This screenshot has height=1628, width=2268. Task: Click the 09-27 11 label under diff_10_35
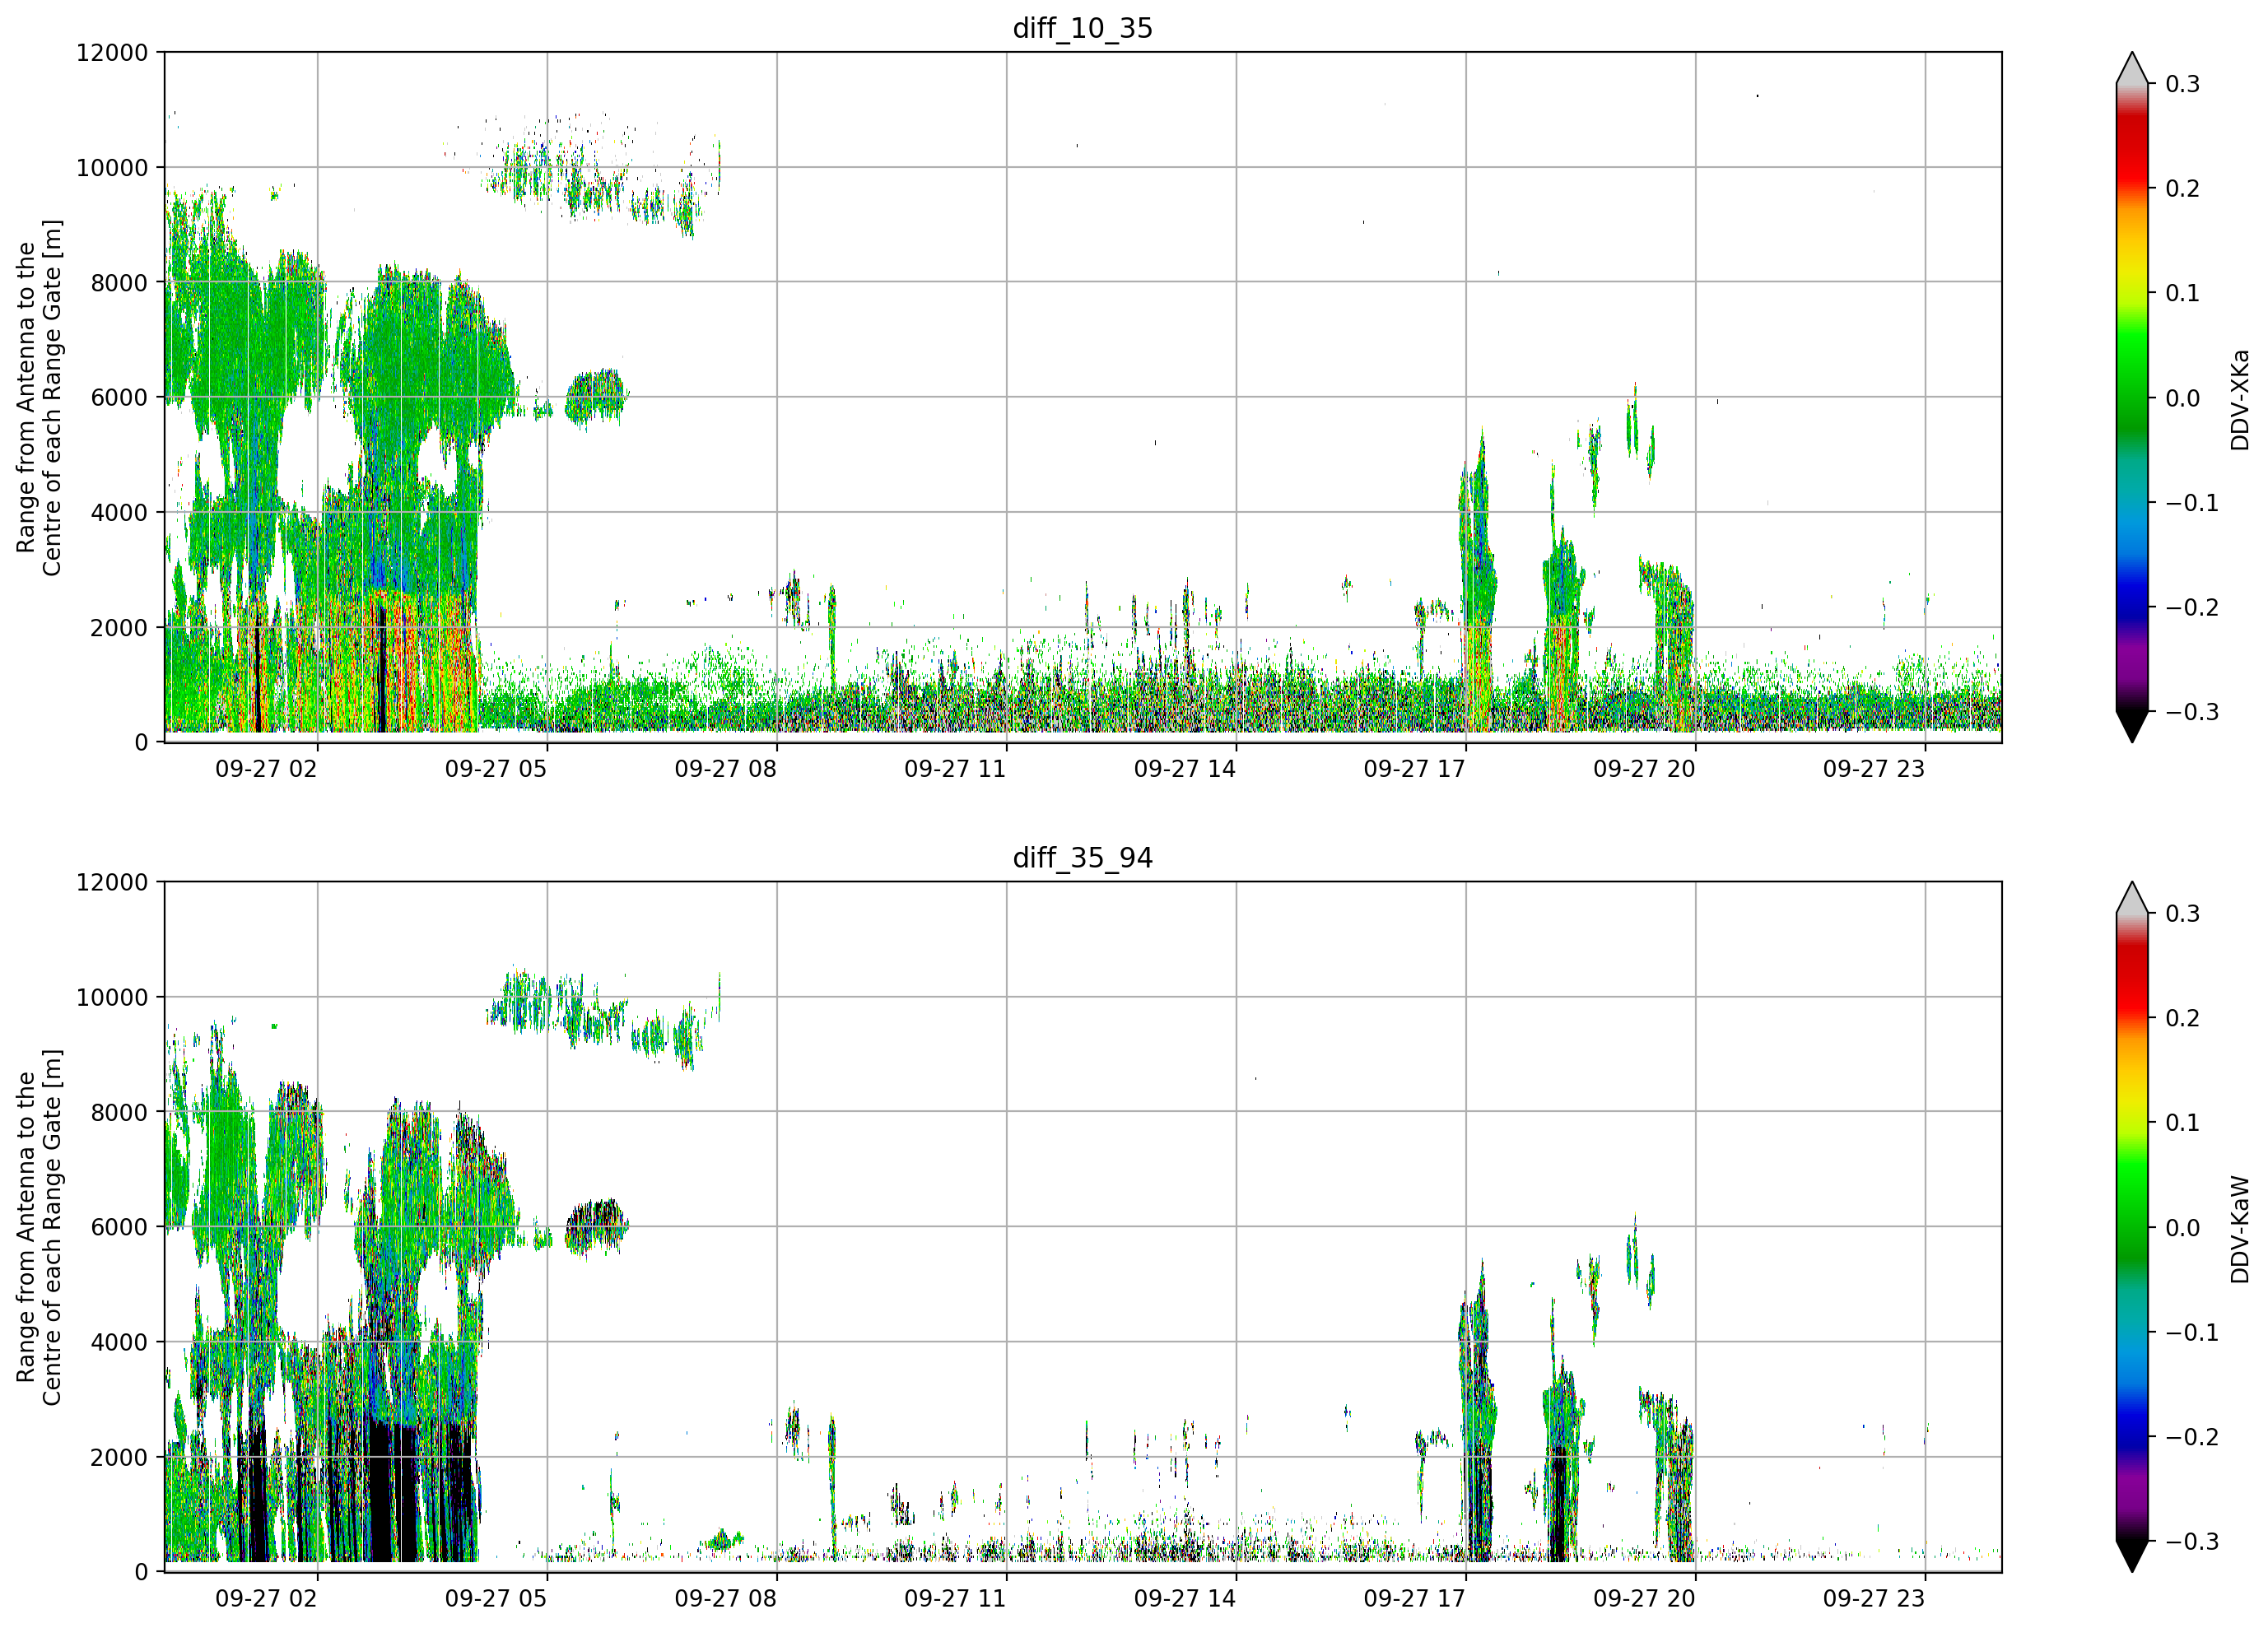tap(955, 769)
